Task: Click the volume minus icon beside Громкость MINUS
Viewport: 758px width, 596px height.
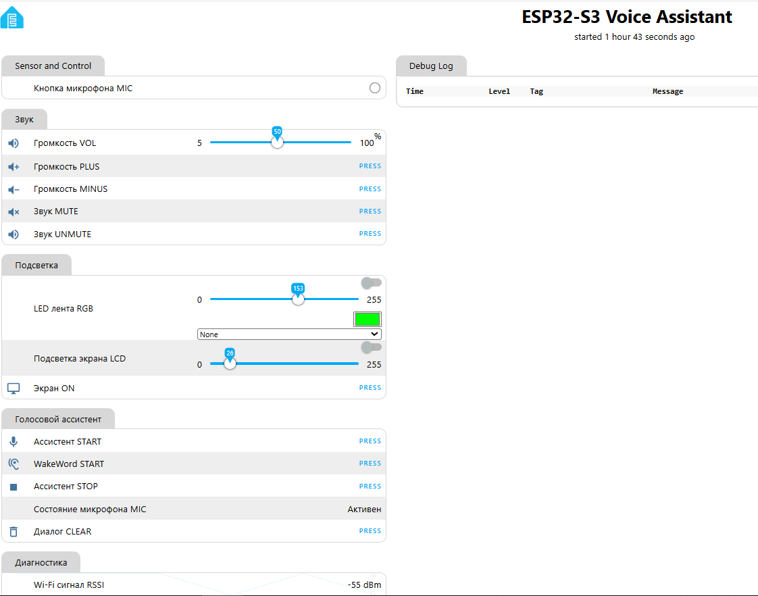Action: [x=14, y=189]
